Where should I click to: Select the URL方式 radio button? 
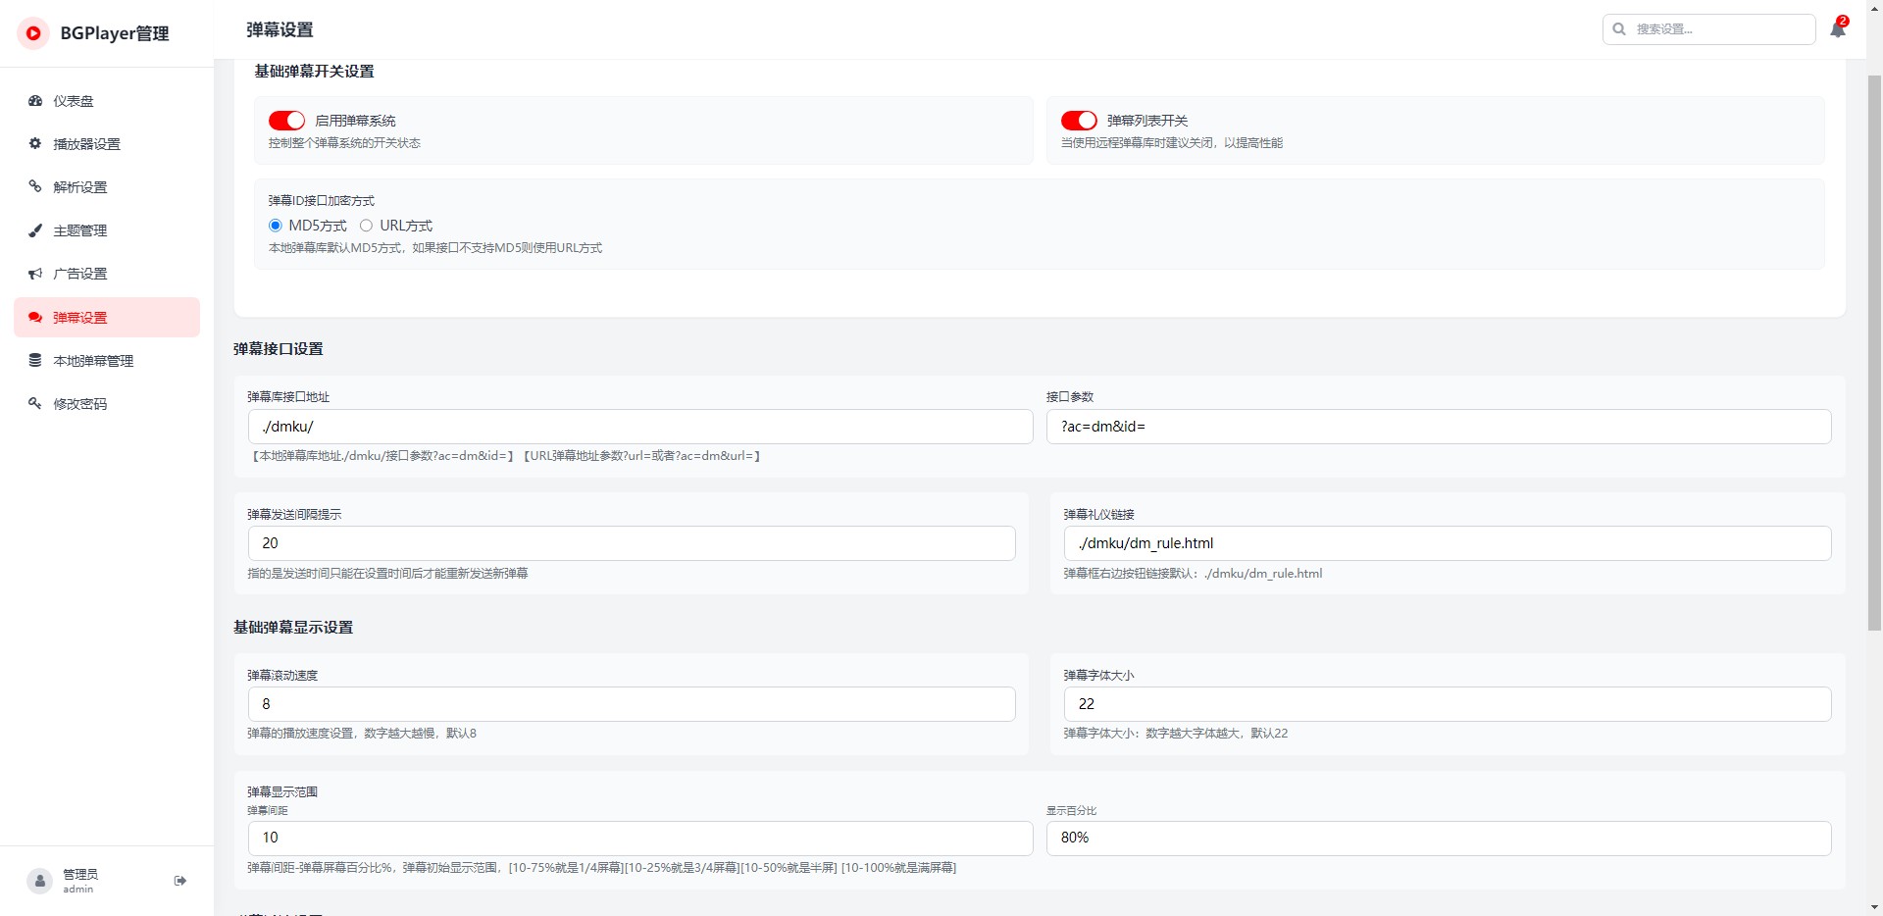(366, 226)
